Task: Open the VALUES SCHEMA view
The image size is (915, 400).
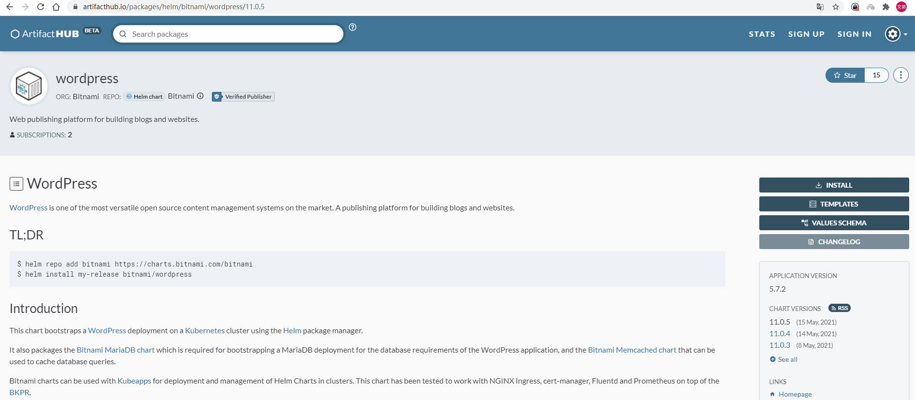Action: click(834, 223)
